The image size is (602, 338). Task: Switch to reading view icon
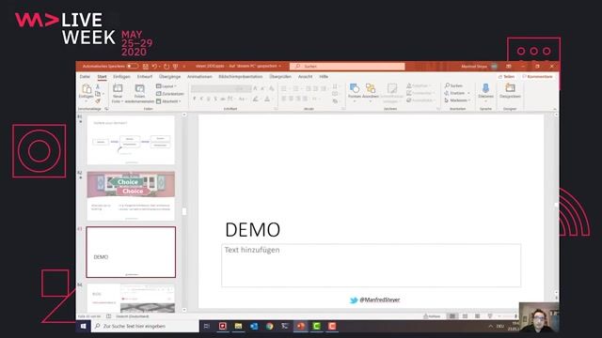click(x=477, y=316)
